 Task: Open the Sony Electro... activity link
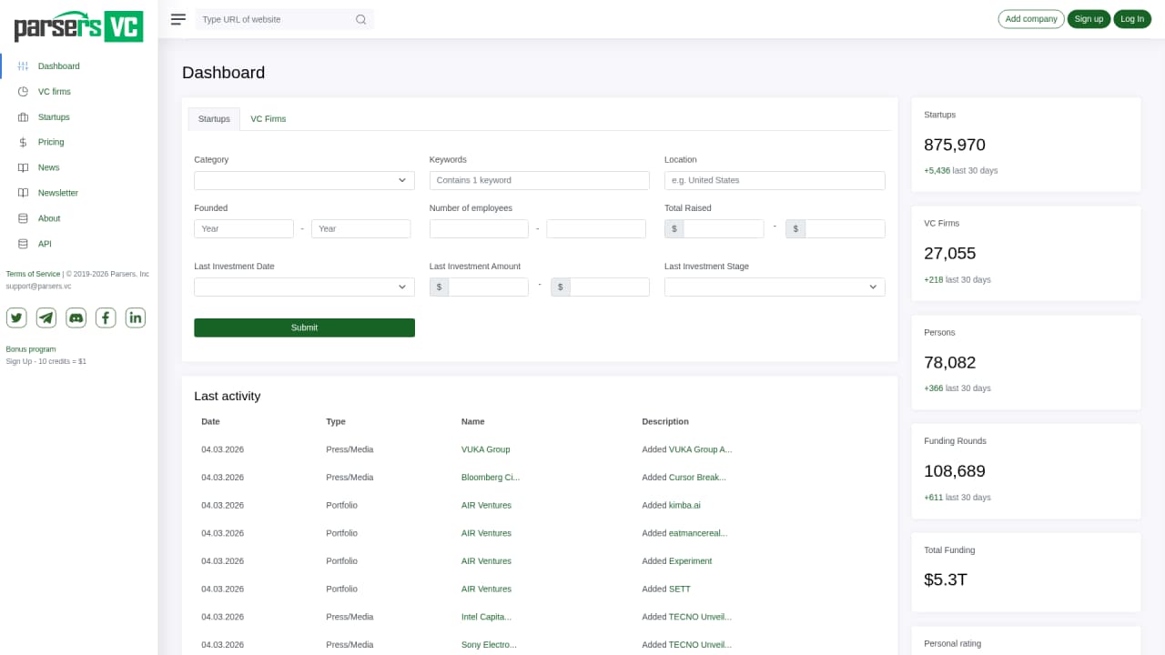489,645
